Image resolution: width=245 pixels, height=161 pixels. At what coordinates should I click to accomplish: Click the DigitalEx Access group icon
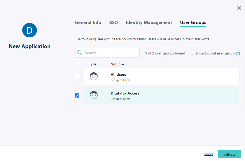(x=94, y=95)
